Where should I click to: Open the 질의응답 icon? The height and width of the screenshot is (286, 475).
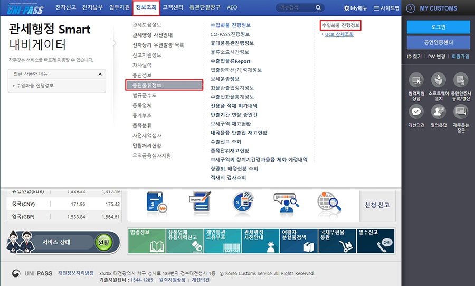point(439,112)
